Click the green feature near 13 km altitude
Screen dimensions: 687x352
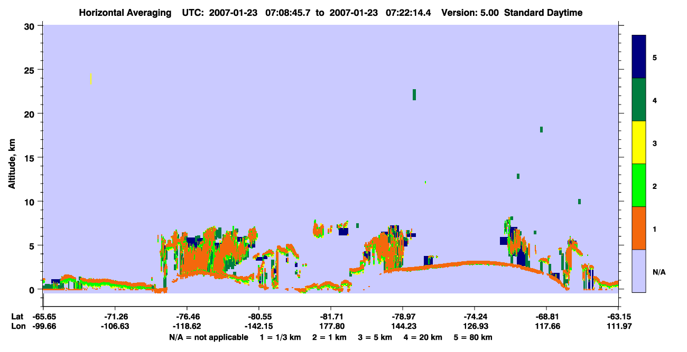pyautogui.click(x=518, y=176)
